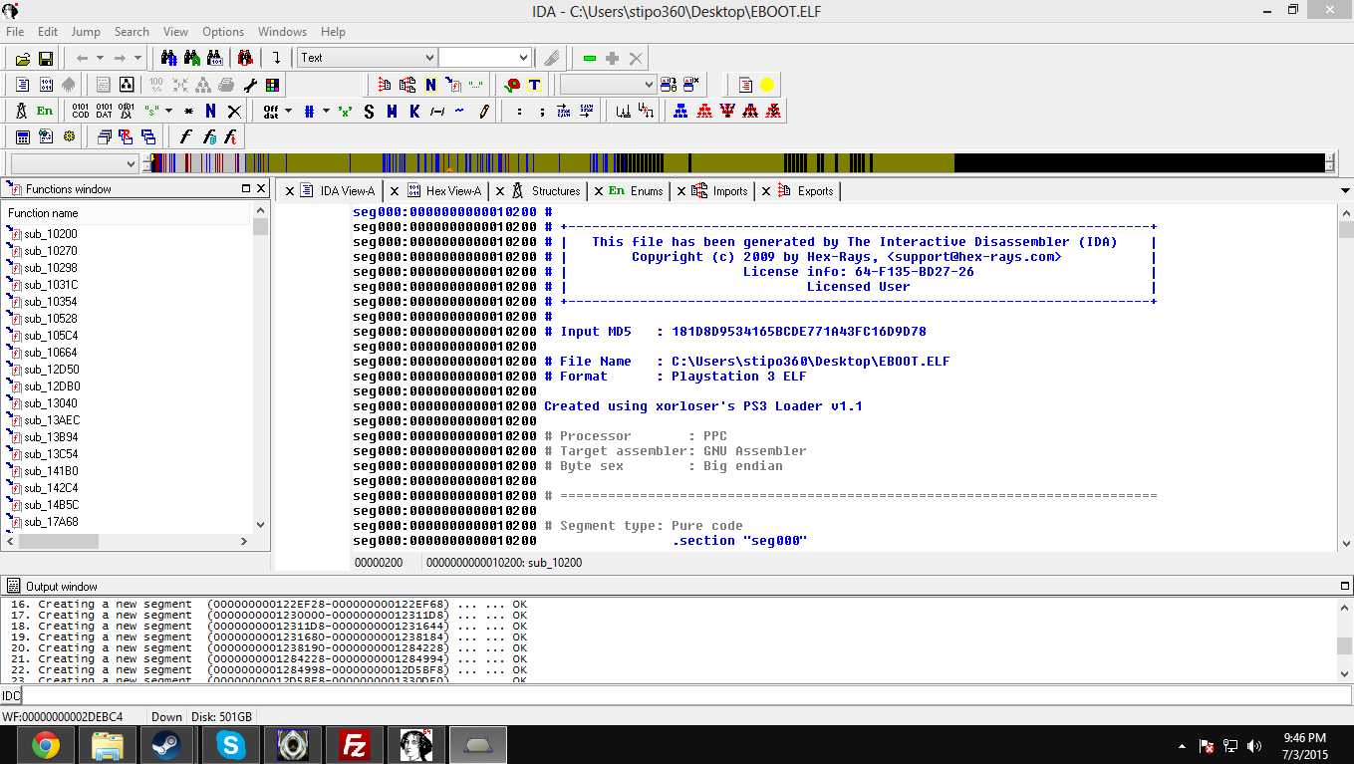1354x764 pixels.
Task: Click the plain italic f functions icon
Action: (x=185, y=136)
